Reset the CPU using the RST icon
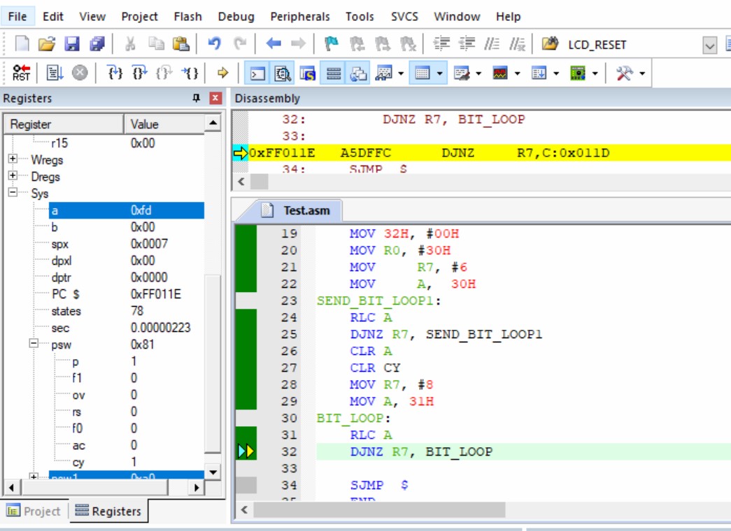Viewport: 731px width, 531px height. 22,73
